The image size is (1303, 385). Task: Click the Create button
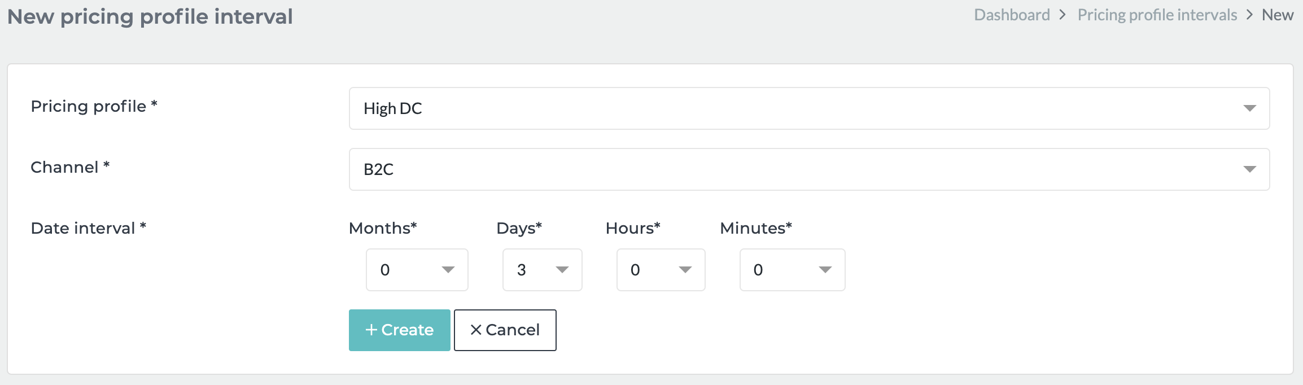(399, 330)
